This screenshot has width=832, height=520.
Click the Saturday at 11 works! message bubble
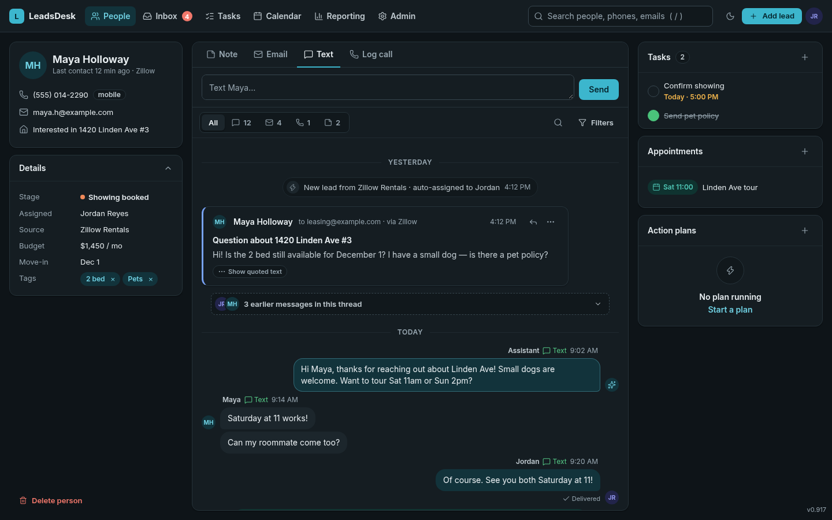(x=268, y=418)
